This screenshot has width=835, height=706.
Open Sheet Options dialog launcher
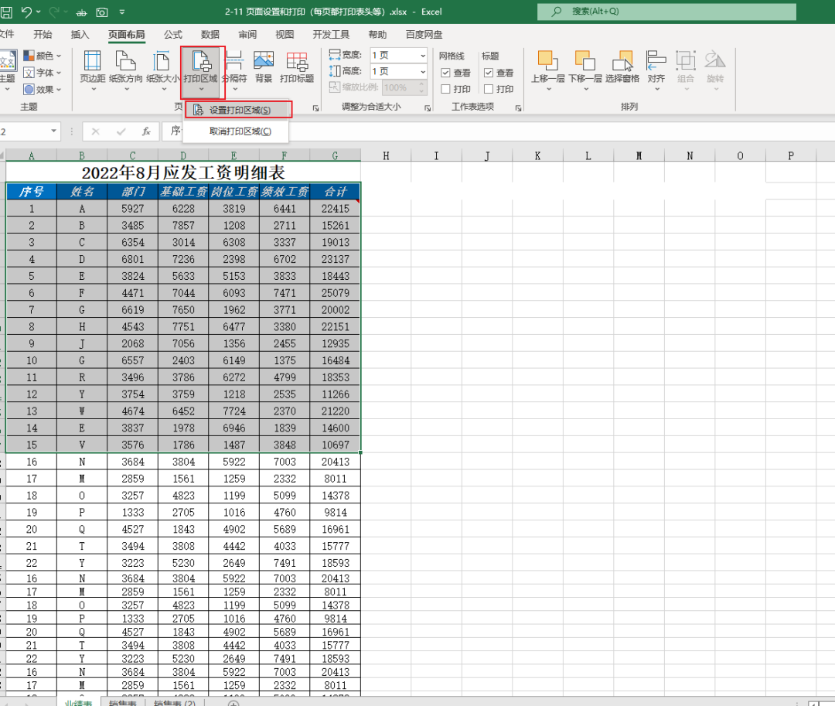coord(518,107)
